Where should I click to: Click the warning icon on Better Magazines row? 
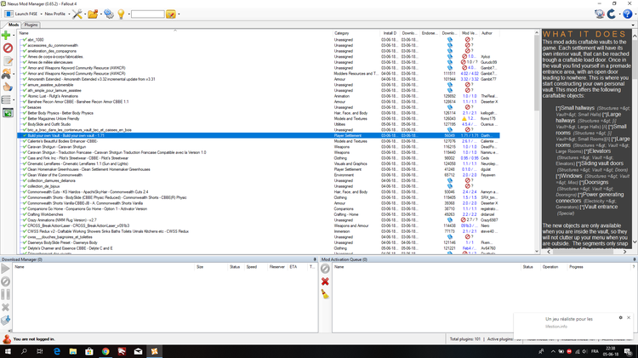[464, 119]
